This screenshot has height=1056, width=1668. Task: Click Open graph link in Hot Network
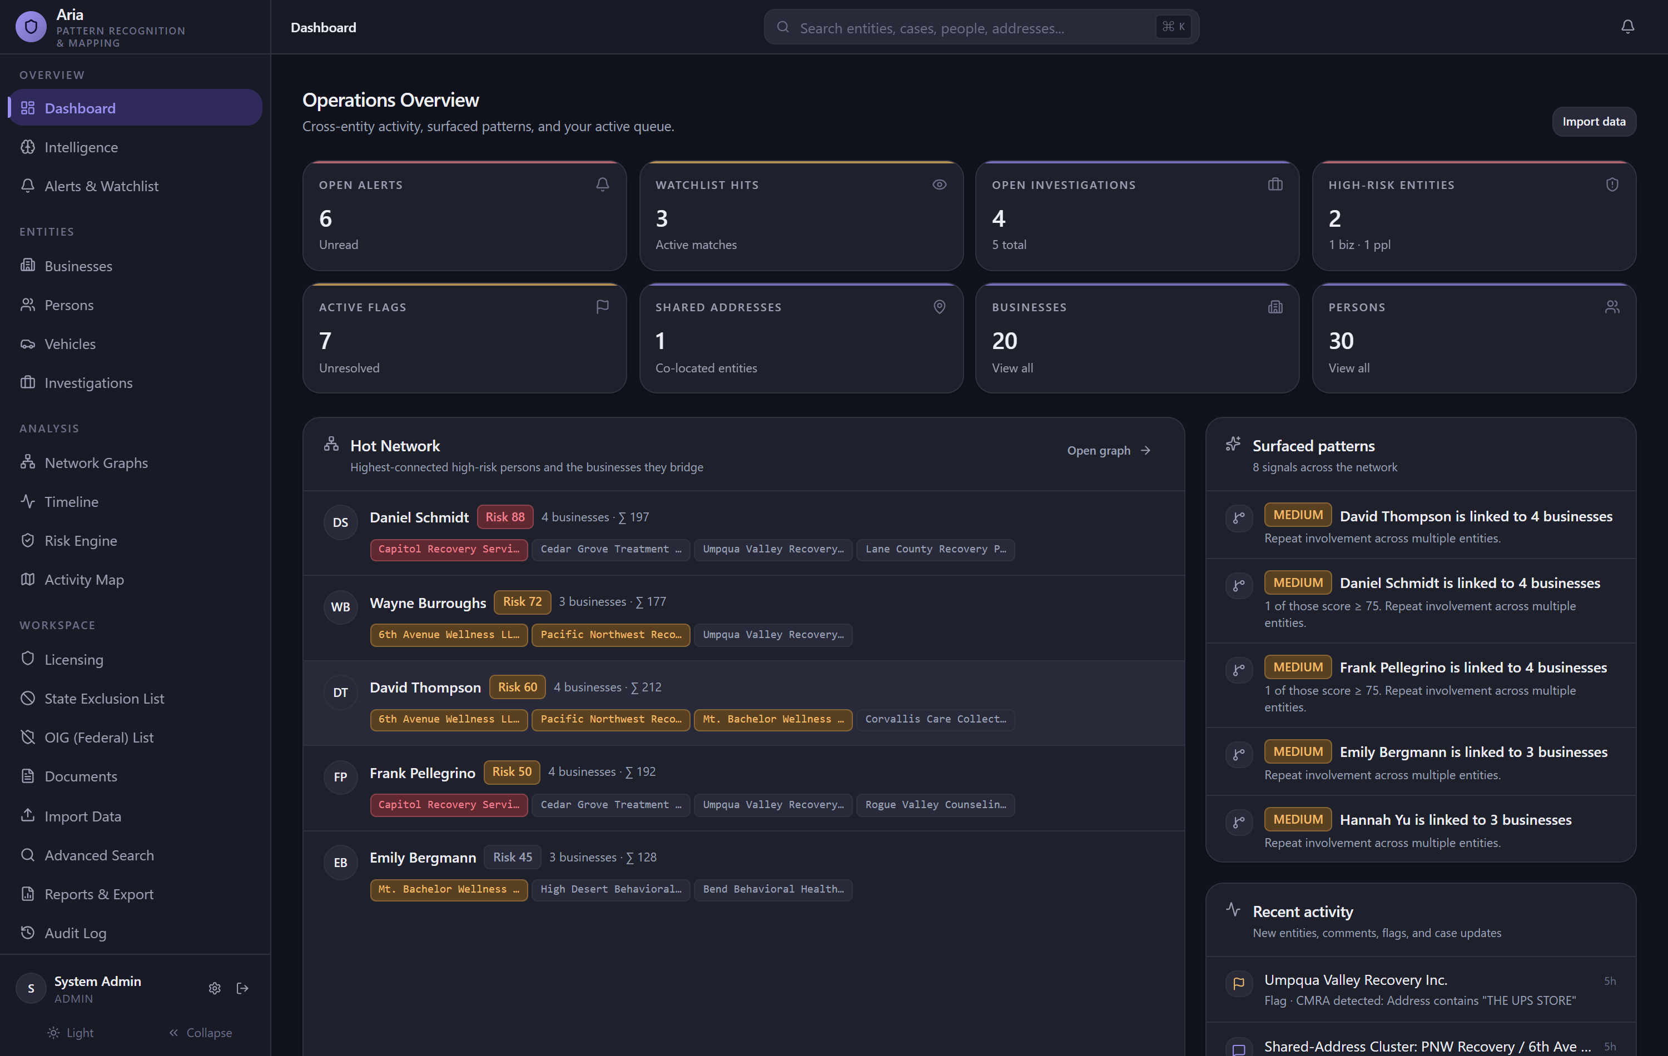tap(1109, 450)
